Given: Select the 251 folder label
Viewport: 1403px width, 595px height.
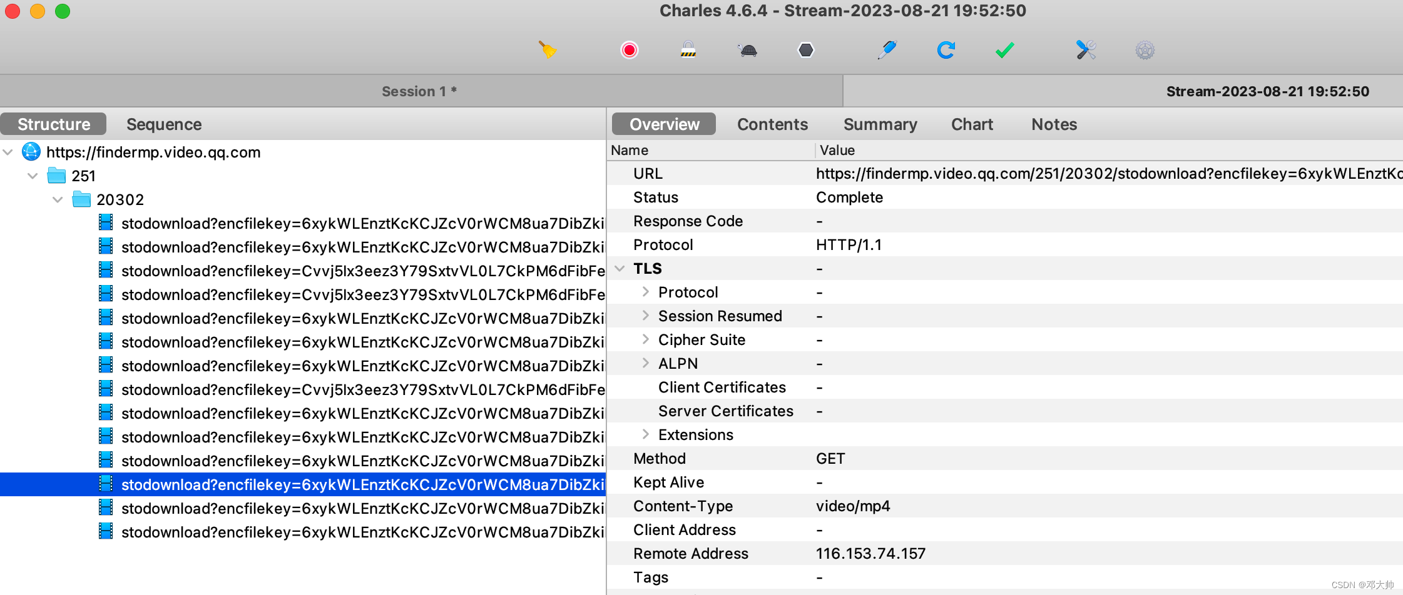Looking at the screenshot, I should 84,176.
